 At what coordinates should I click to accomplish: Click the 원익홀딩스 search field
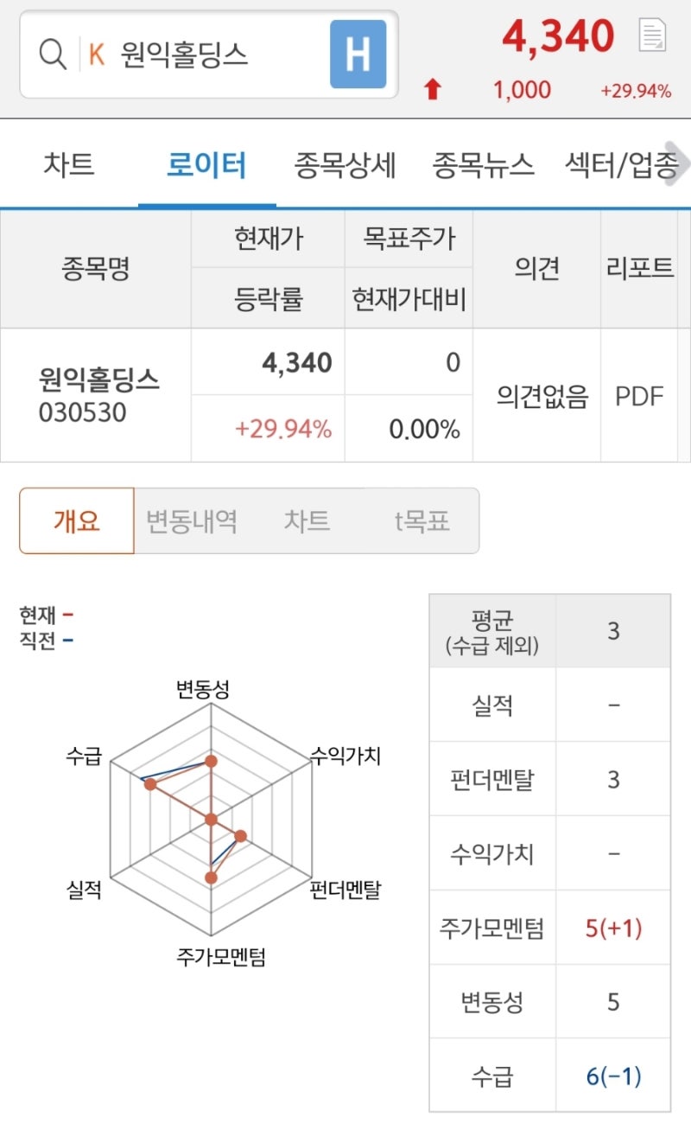[209, 54]
